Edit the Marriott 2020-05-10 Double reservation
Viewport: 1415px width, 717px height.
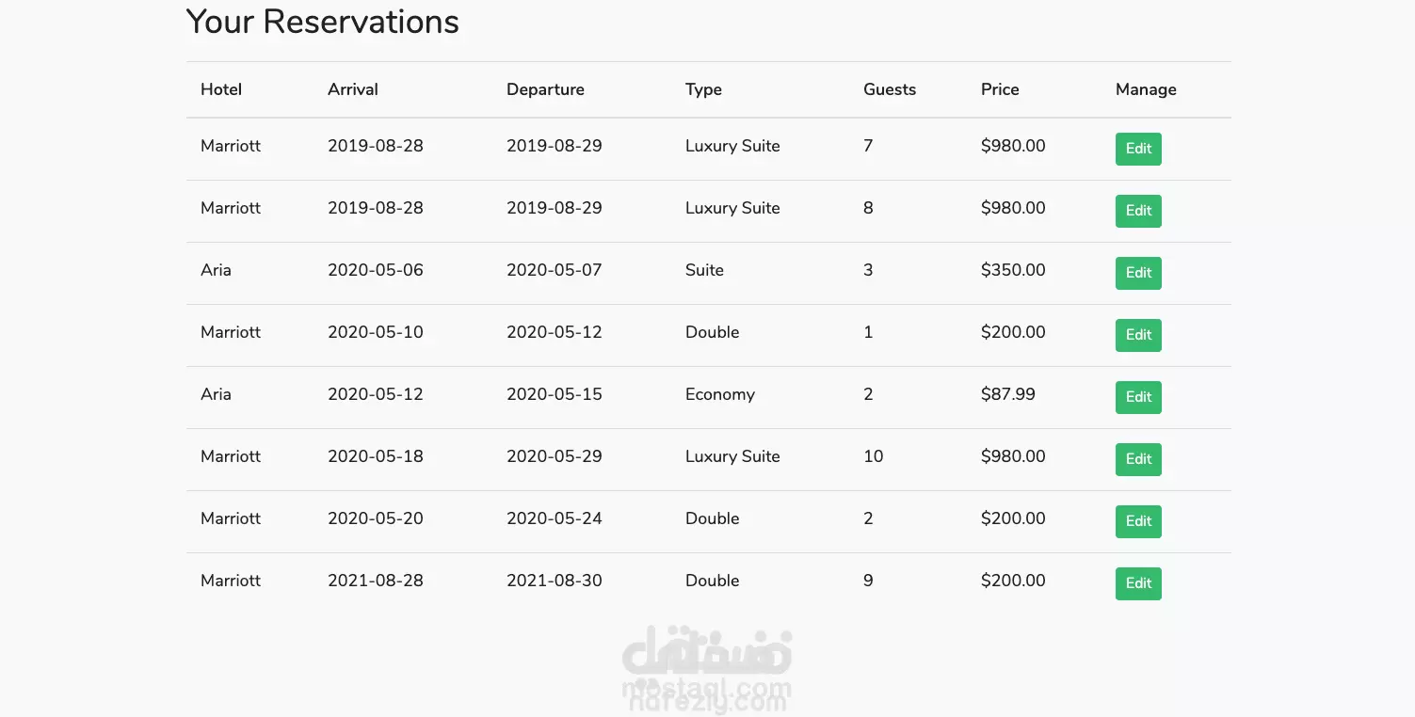click(x=1138, y=335)
